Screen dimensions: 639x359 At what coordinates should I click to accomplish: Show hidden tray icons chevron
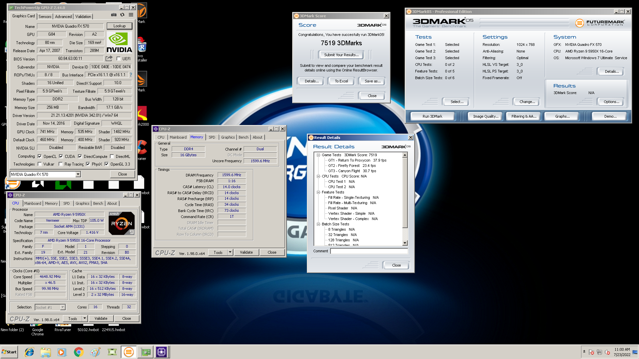pos(584,351)
